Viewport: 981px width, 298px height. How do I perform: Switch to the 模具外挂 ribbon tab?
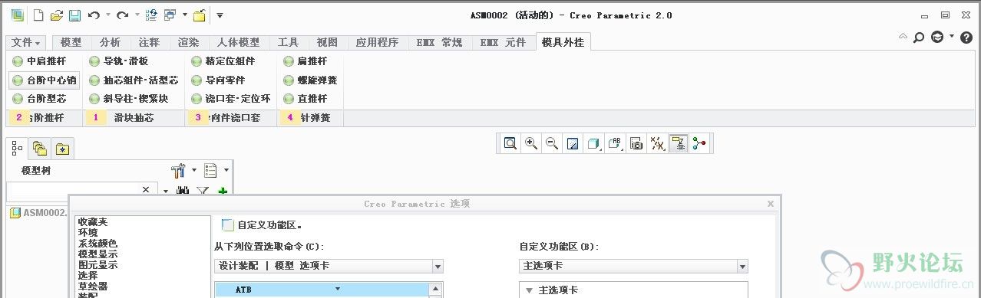point(563,42)
